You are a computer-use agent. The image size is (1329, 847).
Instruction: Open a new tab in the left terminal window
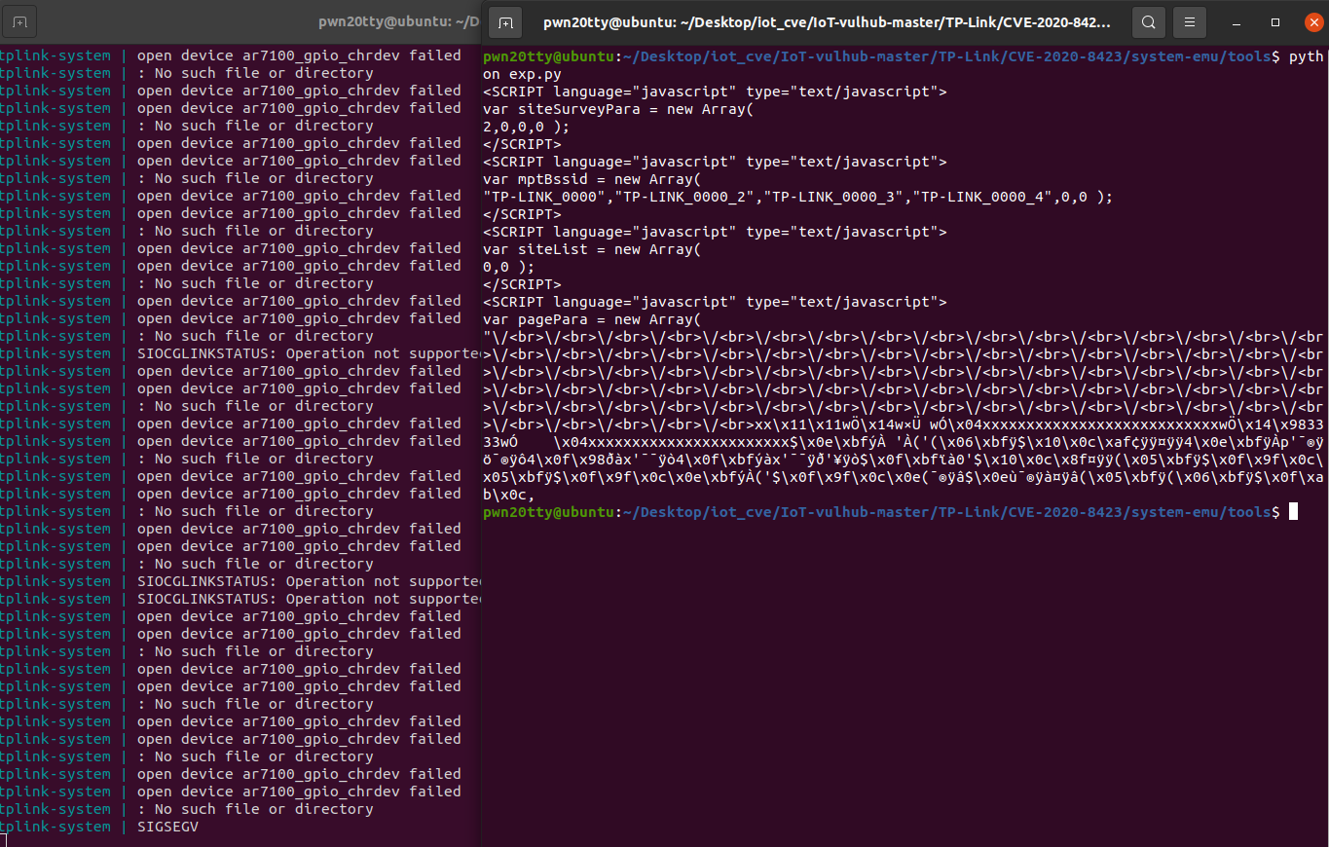[19, 20]
